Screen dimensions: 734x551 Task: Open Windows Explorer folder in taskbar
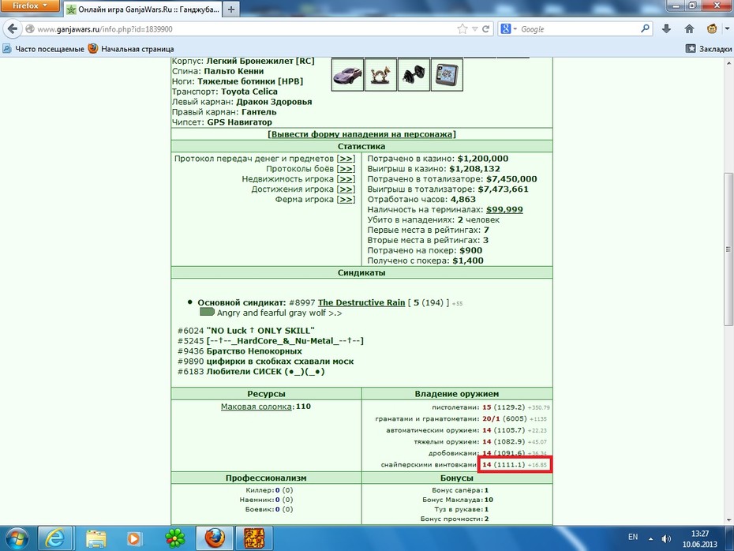pyautogui.click(x=95, y=538)
